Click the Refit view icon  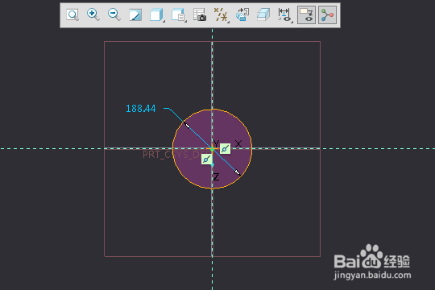[72, 15]
